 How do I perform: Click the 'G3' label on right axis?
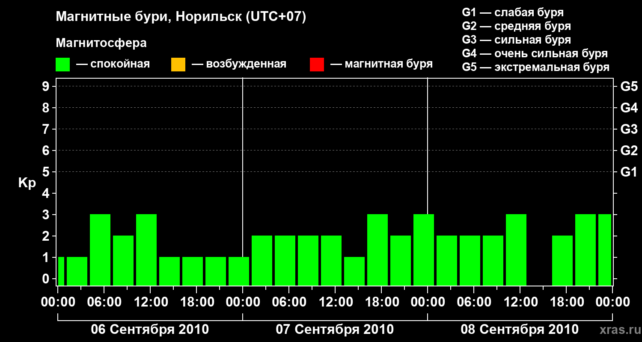click(629, 129)
